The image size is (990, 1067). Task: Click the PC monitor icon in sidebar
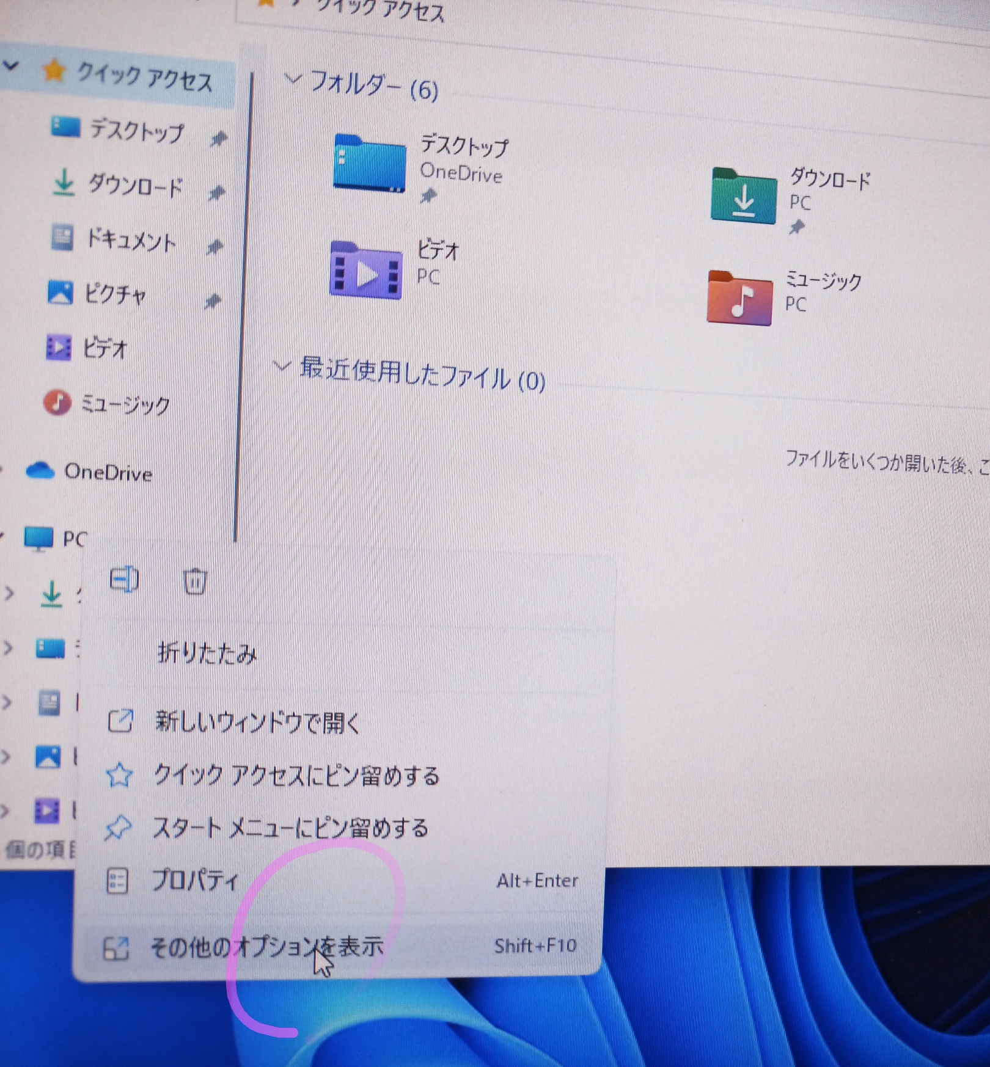[38, 539]
